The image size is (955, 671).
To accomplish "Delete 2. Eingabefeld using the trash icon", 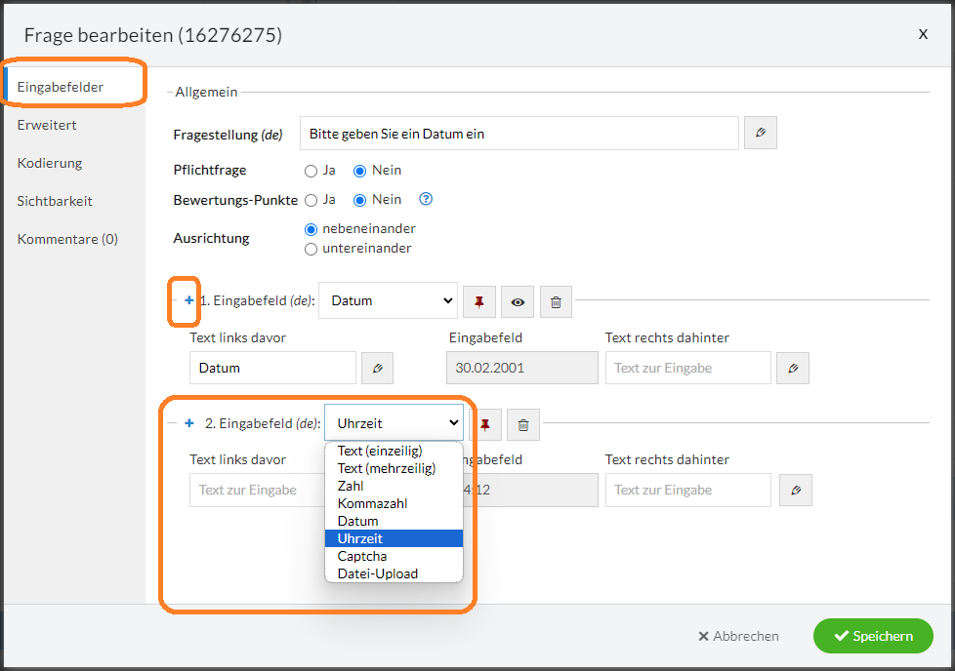I will [523, 424].
